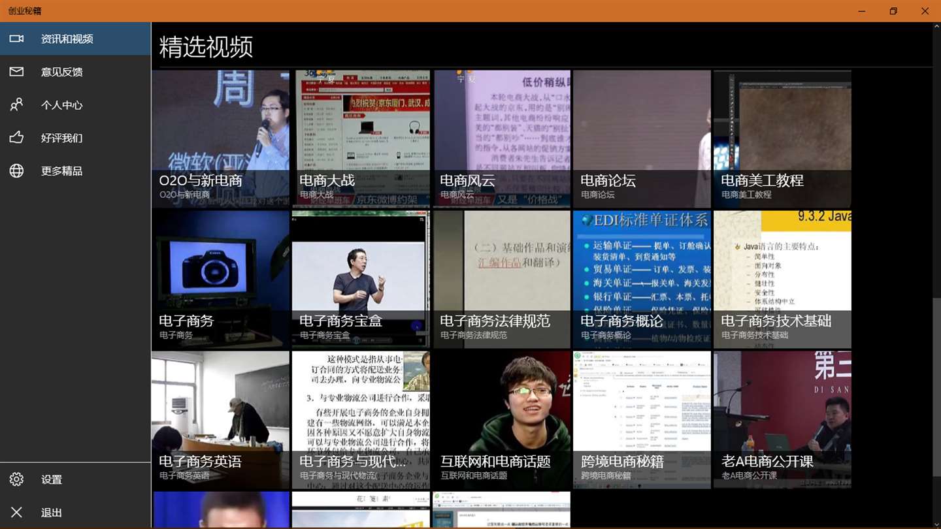This screenshot has width=941, height=529.
Task: Click the 精选视频 heading
Action: tap(206, 47)
